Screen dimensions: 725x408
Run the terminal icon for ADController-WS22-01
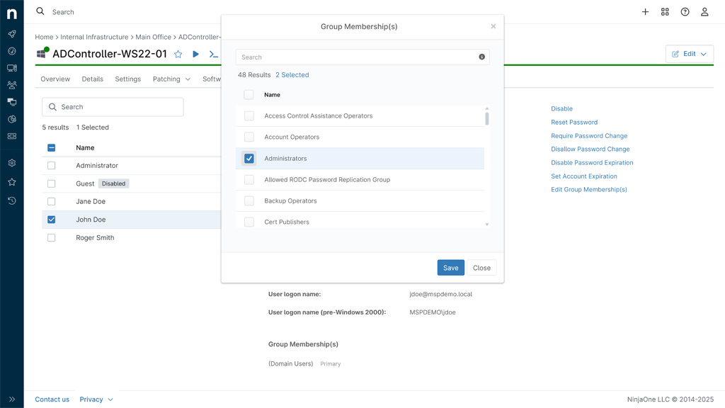(x=214, y=54)
